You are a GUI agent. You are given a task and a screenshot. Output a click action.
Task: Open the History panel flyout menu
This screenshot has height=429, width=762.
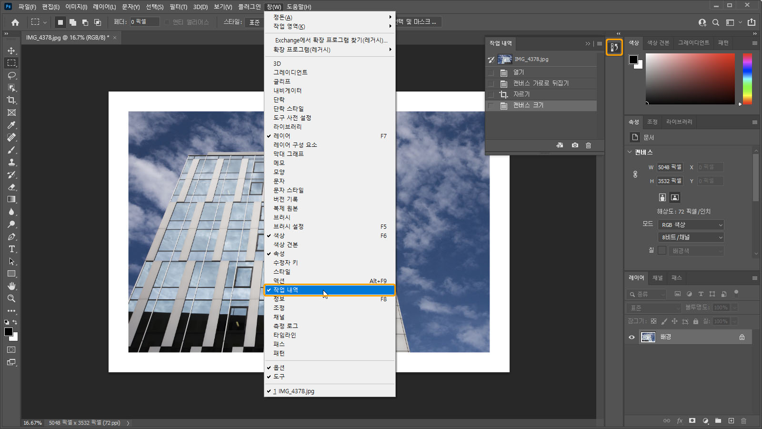[600, 43]
